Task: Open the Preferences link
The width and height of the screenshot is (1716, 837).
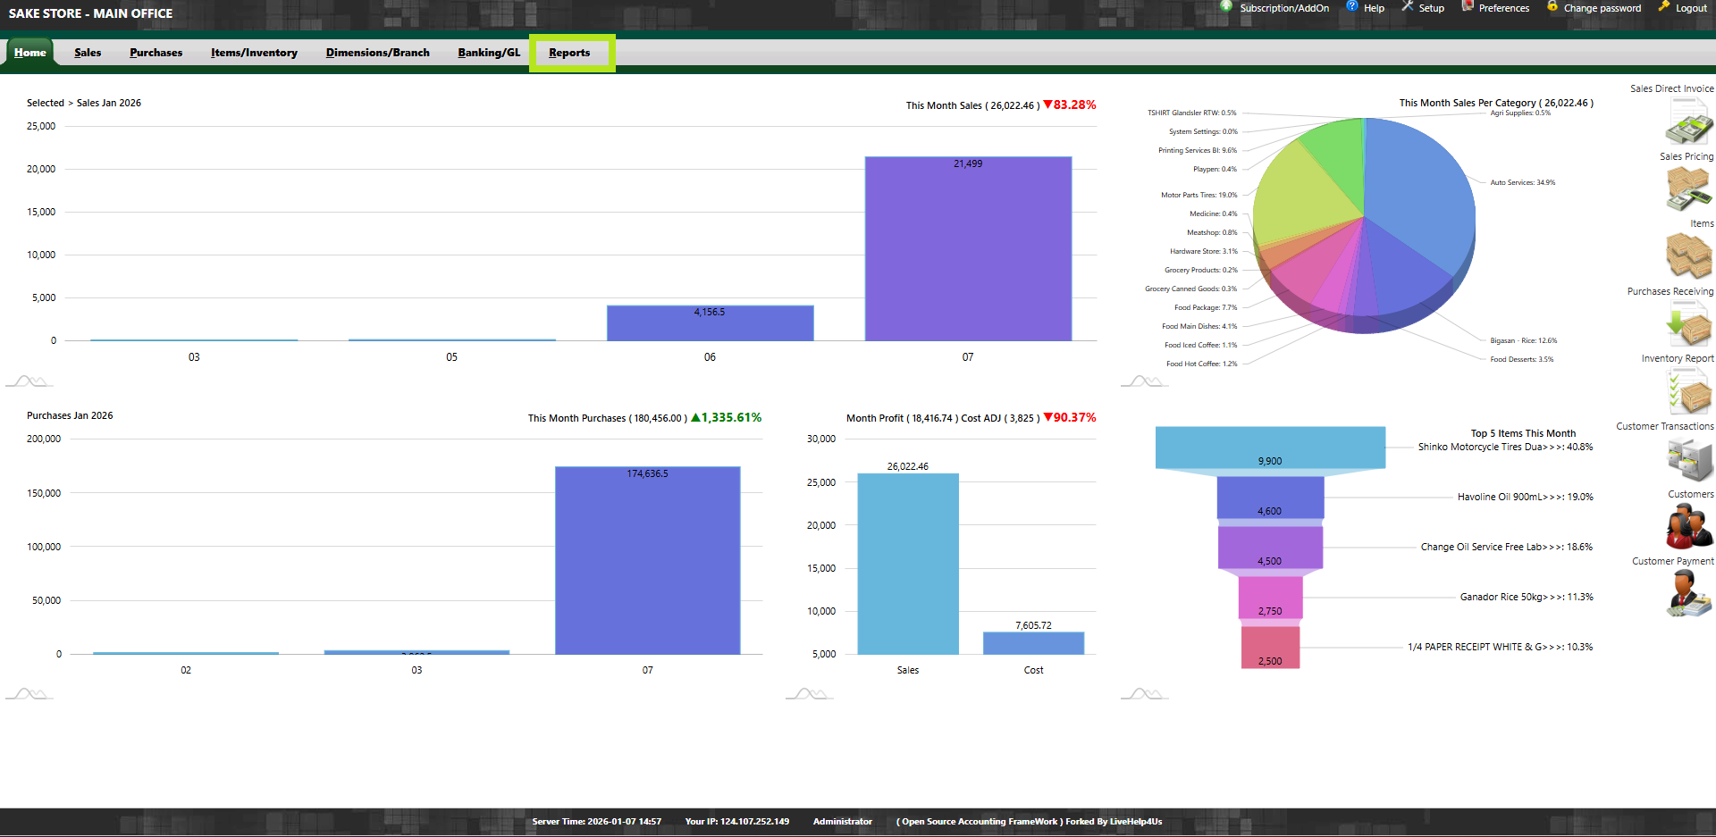Action: [x=1503, y=8]
